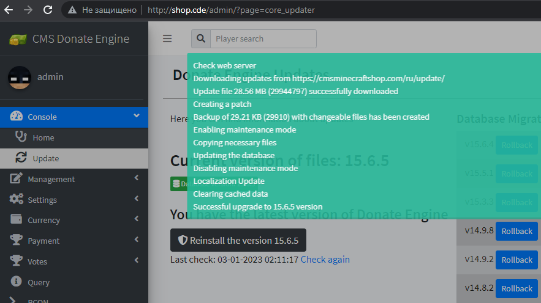Image resolution: width=541 pixels, height=303 pixels.
Task: Select Update in sidebar
Action: (x=46, y=158)
